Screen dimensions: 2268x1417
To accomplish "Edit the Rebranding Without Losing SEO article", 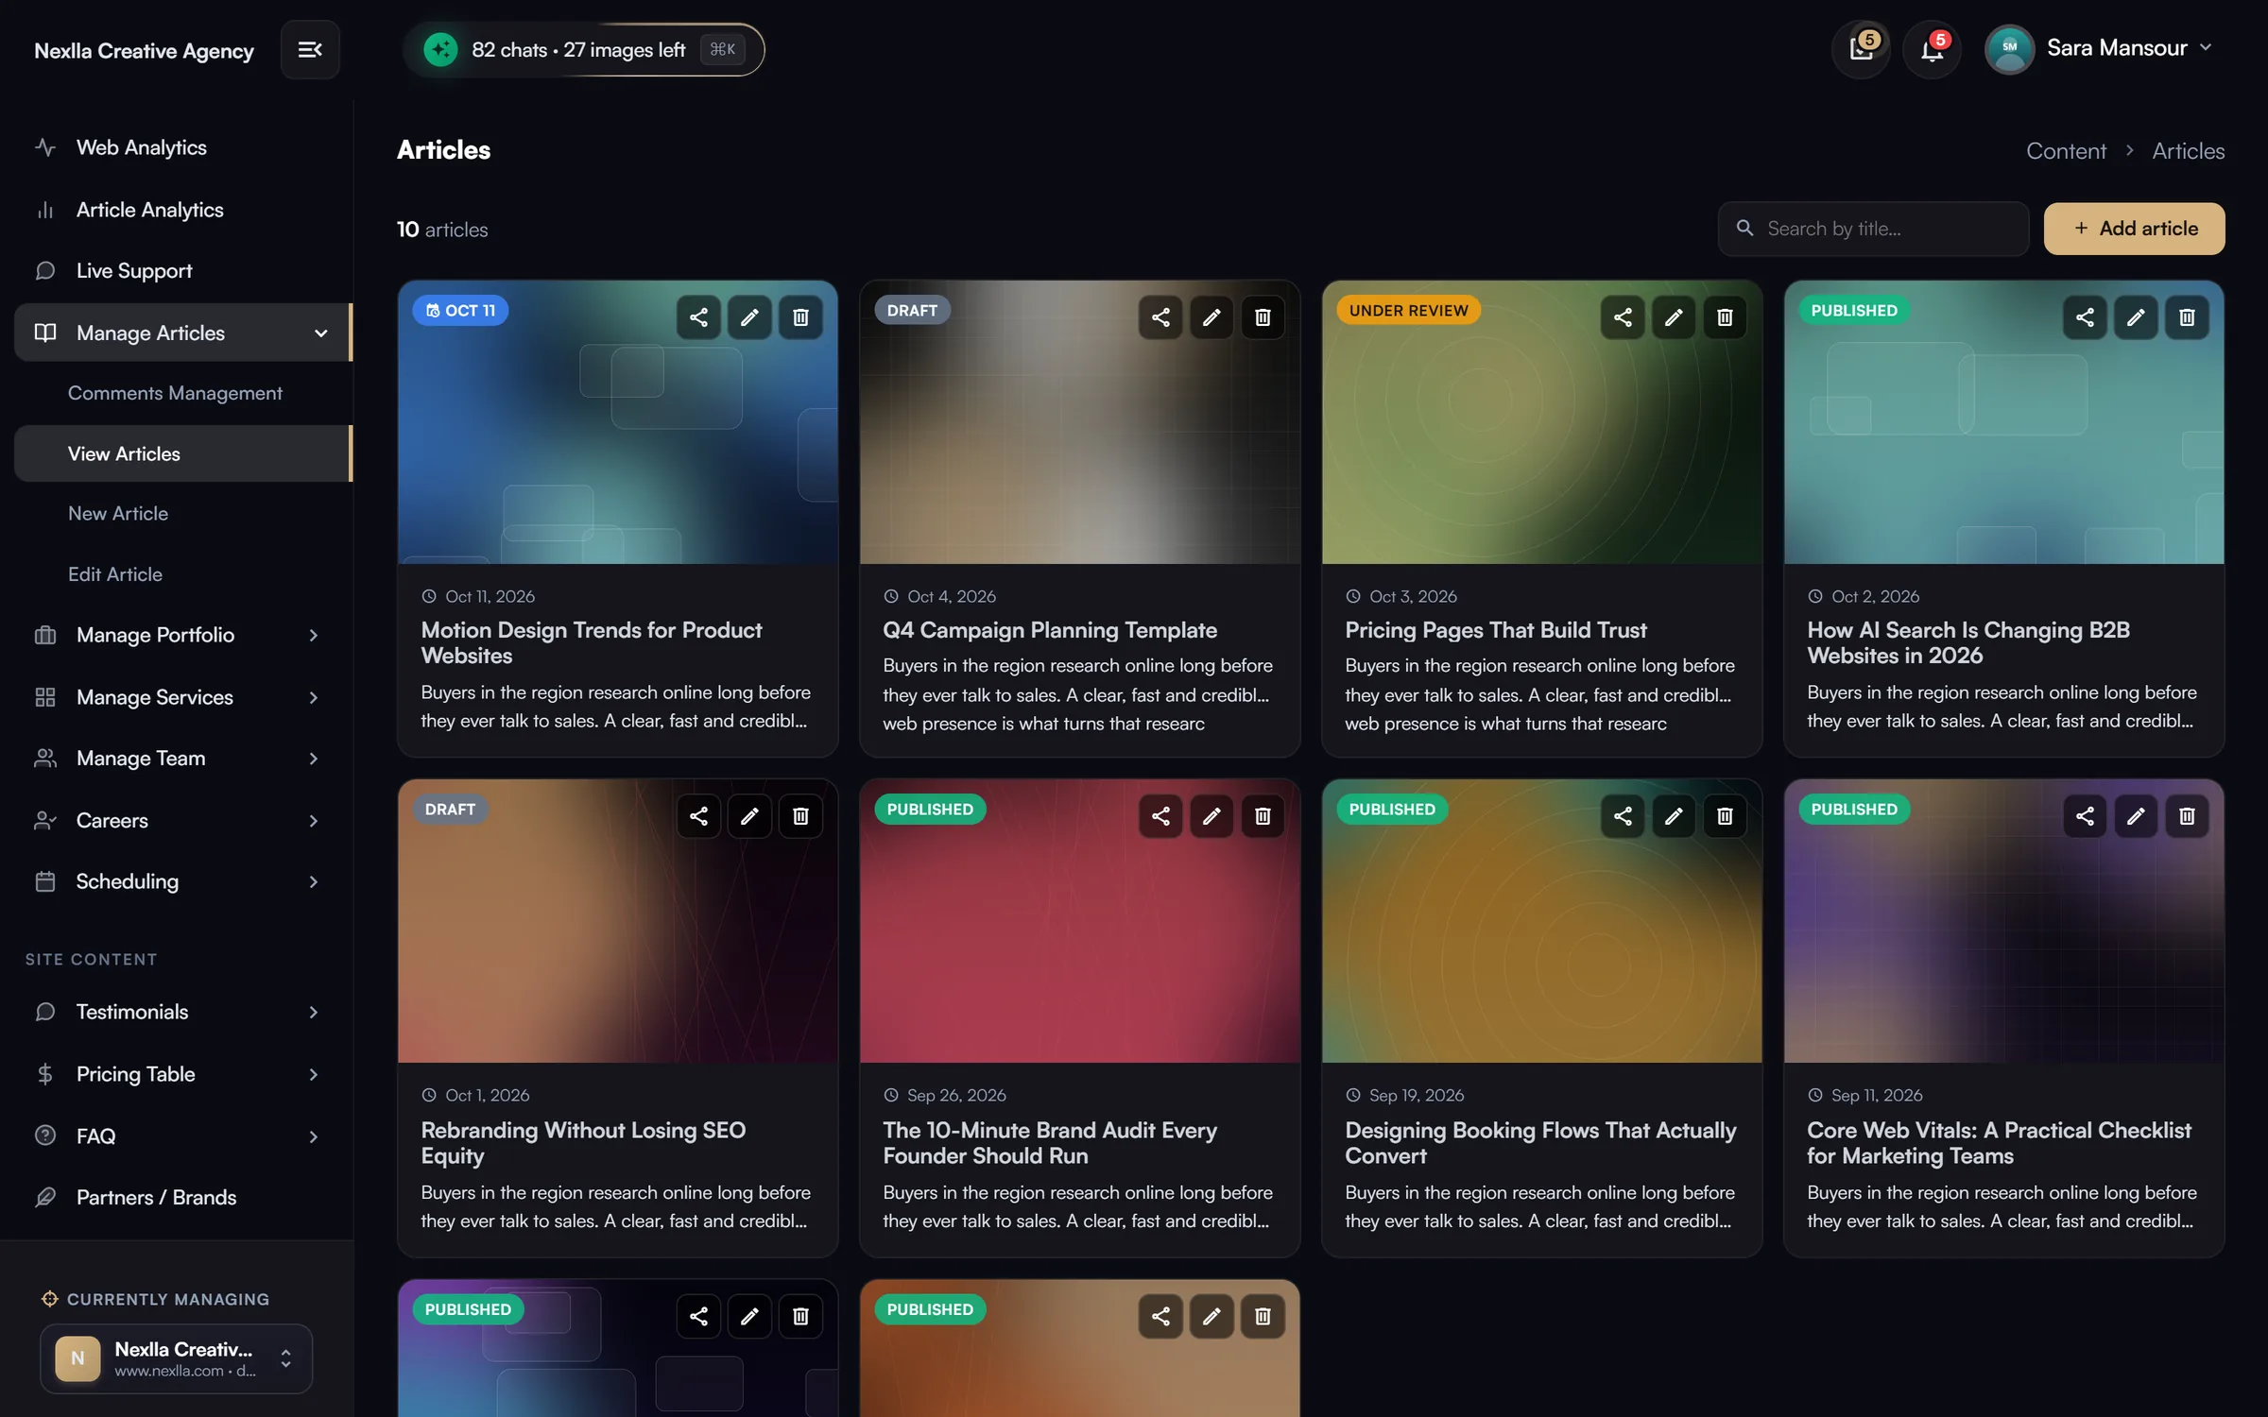I will [x=749, y=816].
